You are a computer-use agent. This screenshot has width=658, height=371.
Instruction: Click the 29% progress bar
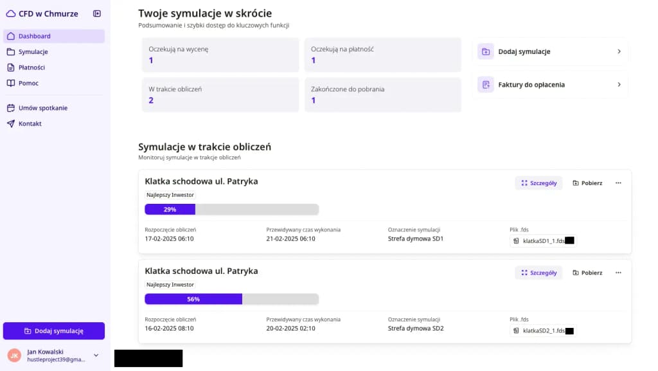tap(170, 209)
